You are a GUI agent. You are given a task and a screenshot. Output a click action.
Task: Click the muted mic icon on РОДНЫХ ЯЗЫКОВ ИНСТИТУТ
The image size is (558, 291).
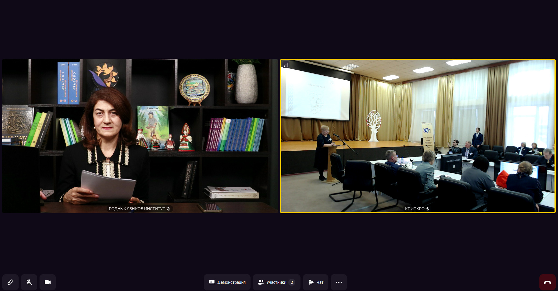tap(168, 209)
